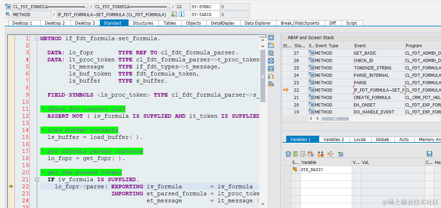Click the orange boxes icon in the variables toolbar

[x=321, y=154]
